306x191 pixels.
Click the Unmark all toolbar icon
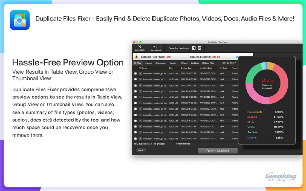156,47
